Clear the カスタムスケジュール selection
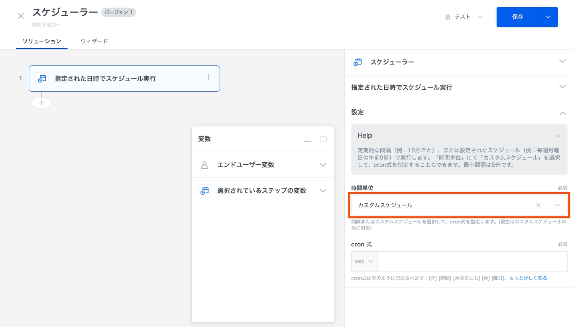The height and width of the screenshot is (327, 574). click(538, 205)
